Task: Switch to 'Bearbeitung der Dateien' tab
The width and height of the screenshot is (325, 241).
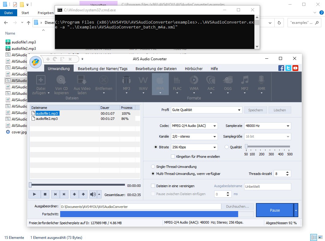Action: coord(156,69)
